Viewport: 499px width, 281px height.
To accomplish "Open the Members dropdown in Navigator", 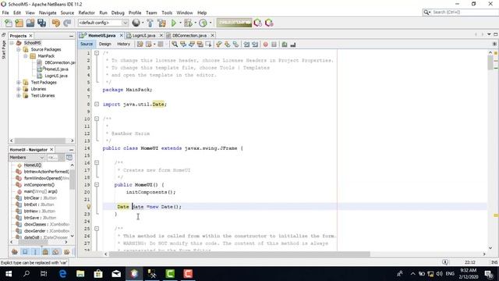I will click(x=27, y=158).
